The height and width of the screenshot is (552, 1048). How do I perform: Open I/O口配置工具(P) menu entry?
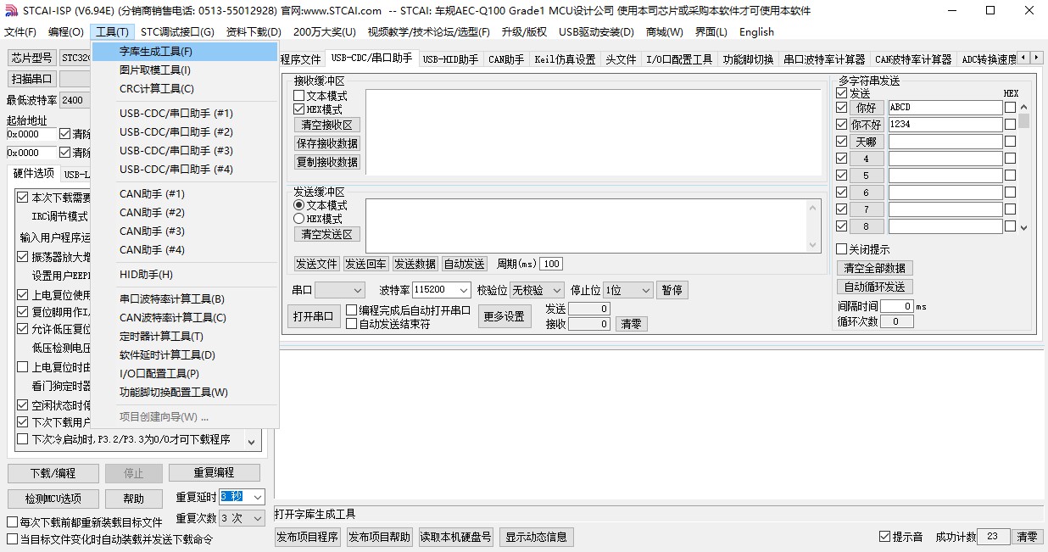[186, 374]
